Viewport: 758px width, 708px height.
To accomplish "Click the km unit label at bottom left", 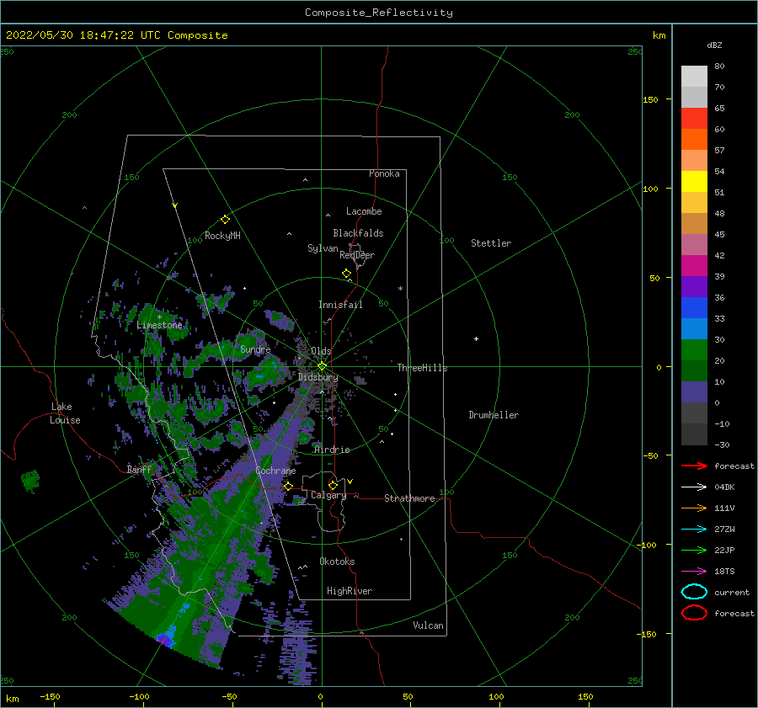I will tap(12, 699).
